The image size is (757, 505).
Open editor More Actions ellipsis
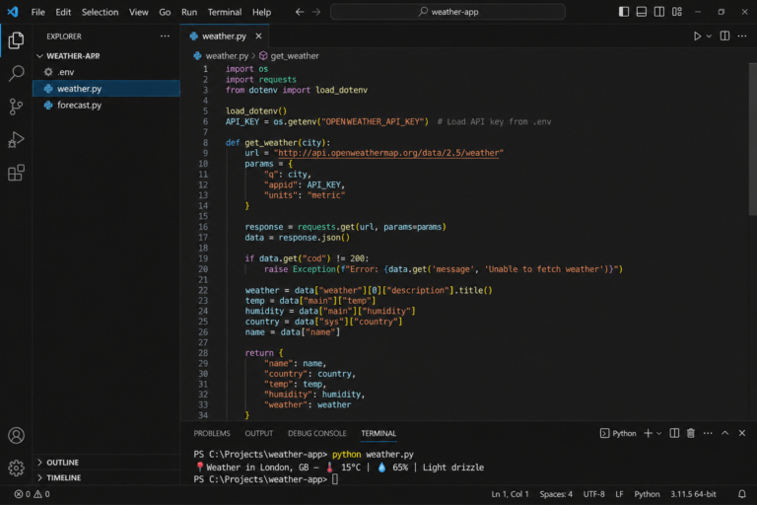742,36
